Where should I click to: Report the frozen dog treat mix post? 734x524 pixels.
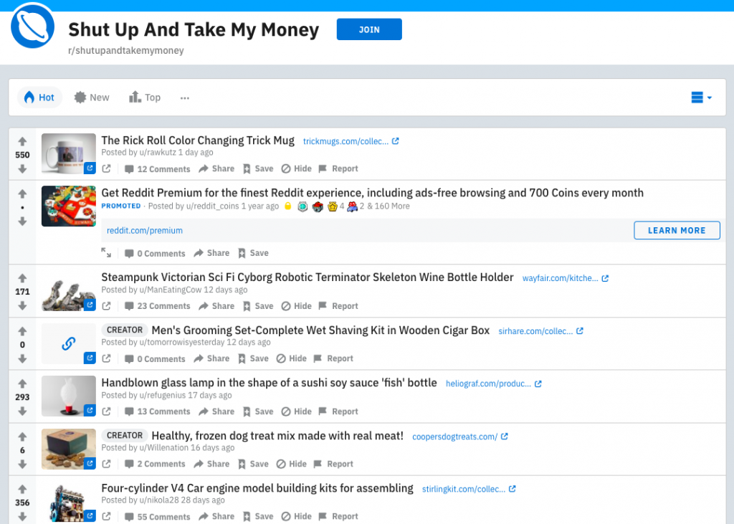click(x=333, y=464)
